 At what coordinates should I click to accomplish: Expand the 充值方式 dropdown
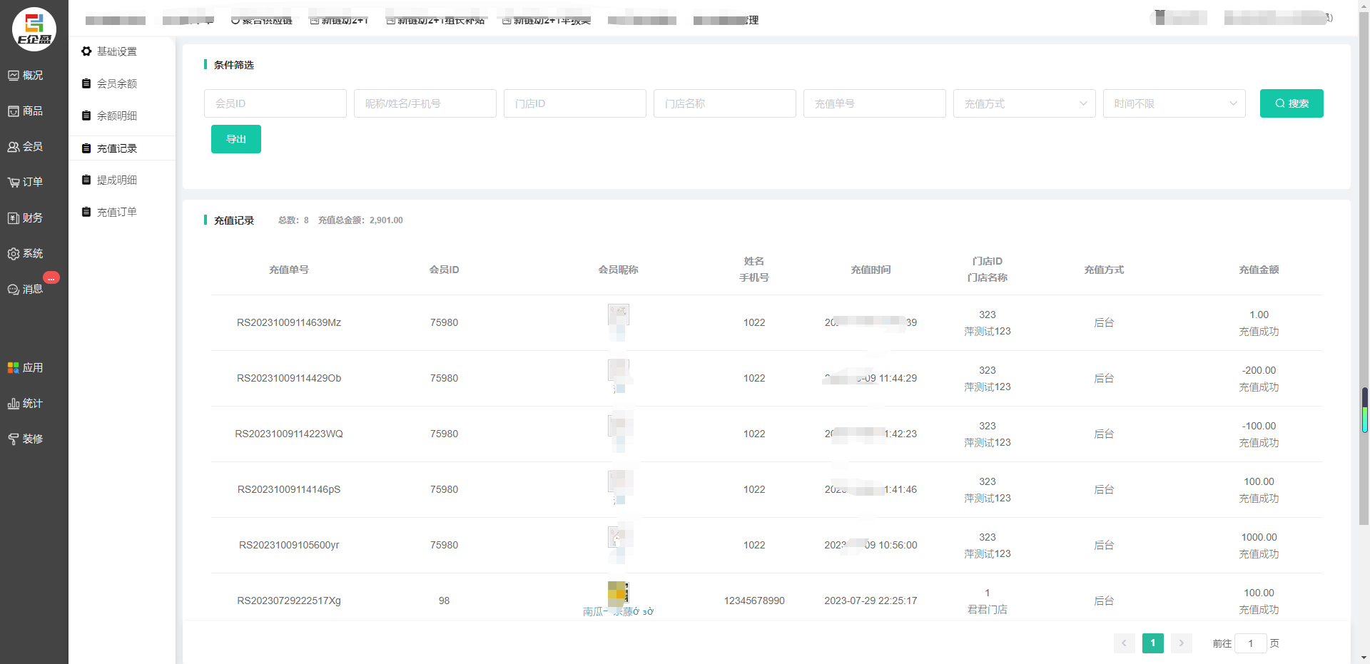click(x=1024, y=103)
